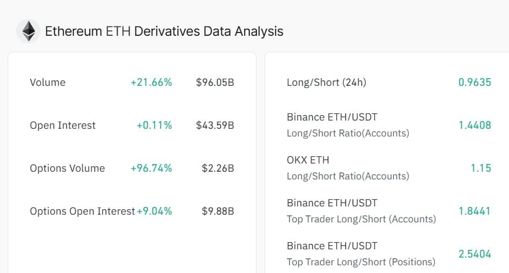Viewport: 509px width, 273px height.
Task: Click the 1.8441 top trader accounts value
Action: pyautogui.click(x=475, y=211)
